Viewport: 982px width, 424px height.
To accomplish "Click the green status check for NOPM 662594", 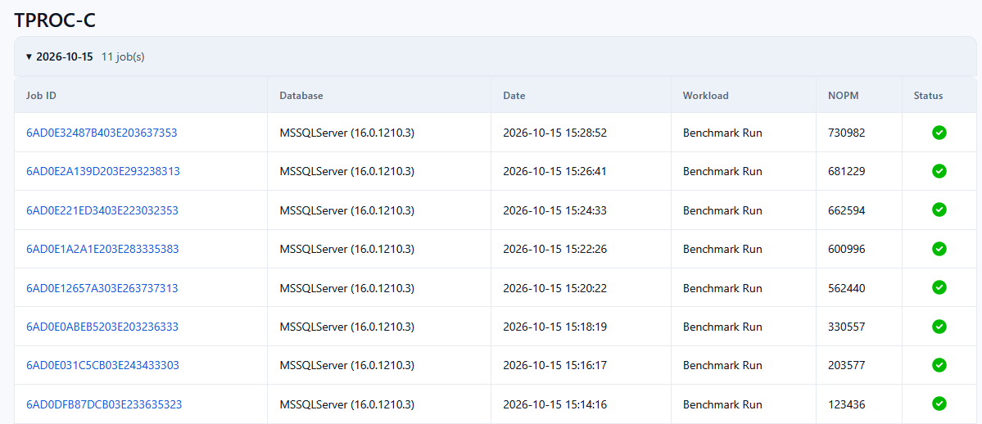I will (939, 210).
